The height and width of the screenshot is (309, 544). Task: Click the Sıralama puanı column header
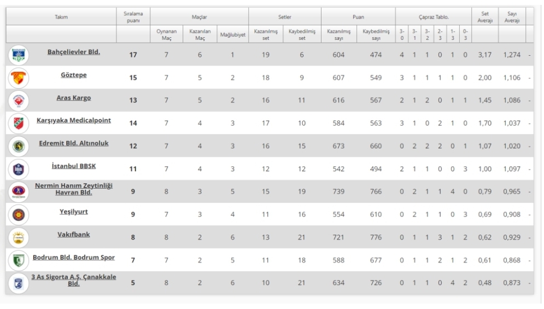point(133,16)
